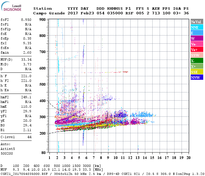
Task: Click the 900 km height axis label
Action: [42, 20]
